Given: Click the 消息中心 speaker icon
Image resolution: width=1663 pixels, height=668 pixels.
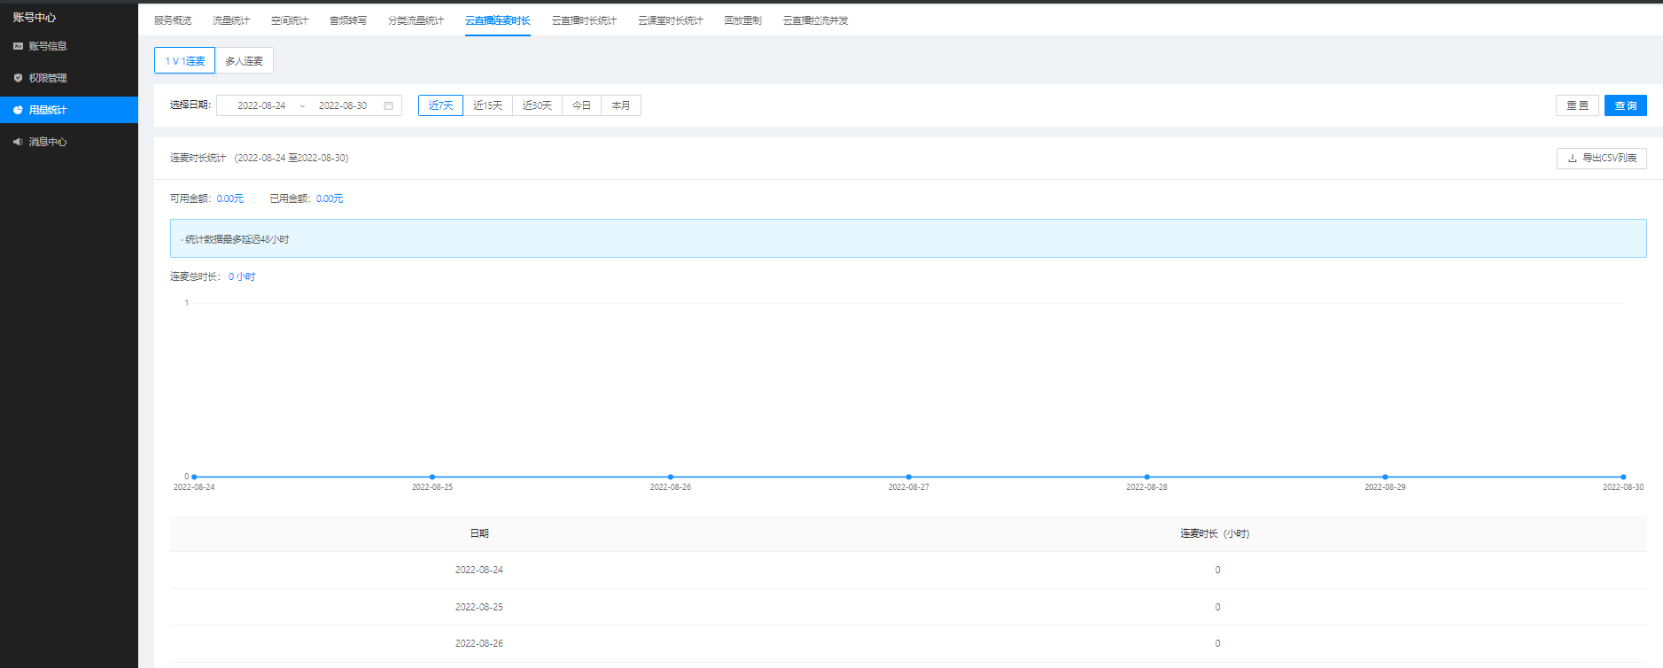Looking at the screenshot, I should 18,142.
